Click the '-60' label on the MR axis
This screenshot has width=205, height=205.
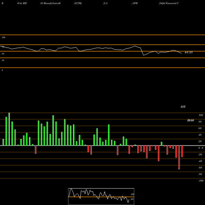click(x=200, y=168)
